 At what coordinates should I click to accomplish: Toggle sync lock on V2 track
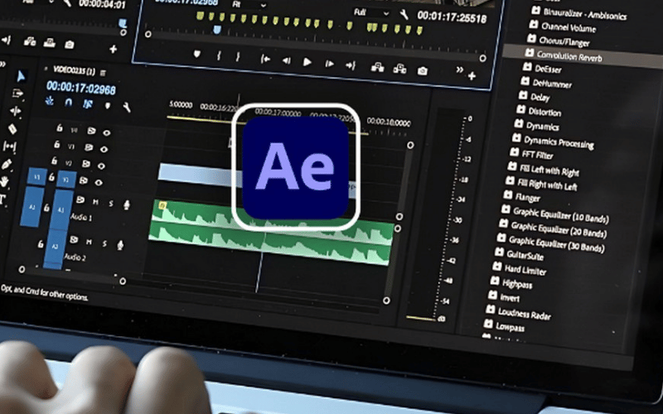tap(86, 163)
